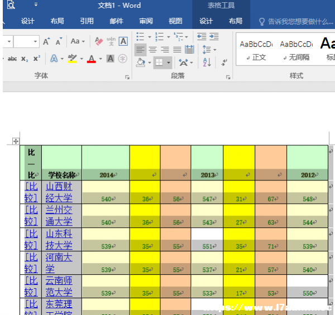Increase paragraph indent

point(214,36)
